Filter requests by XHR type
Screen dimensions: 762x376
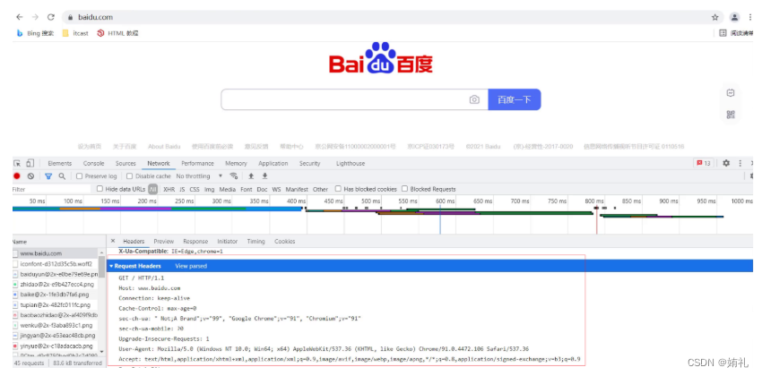169,189
